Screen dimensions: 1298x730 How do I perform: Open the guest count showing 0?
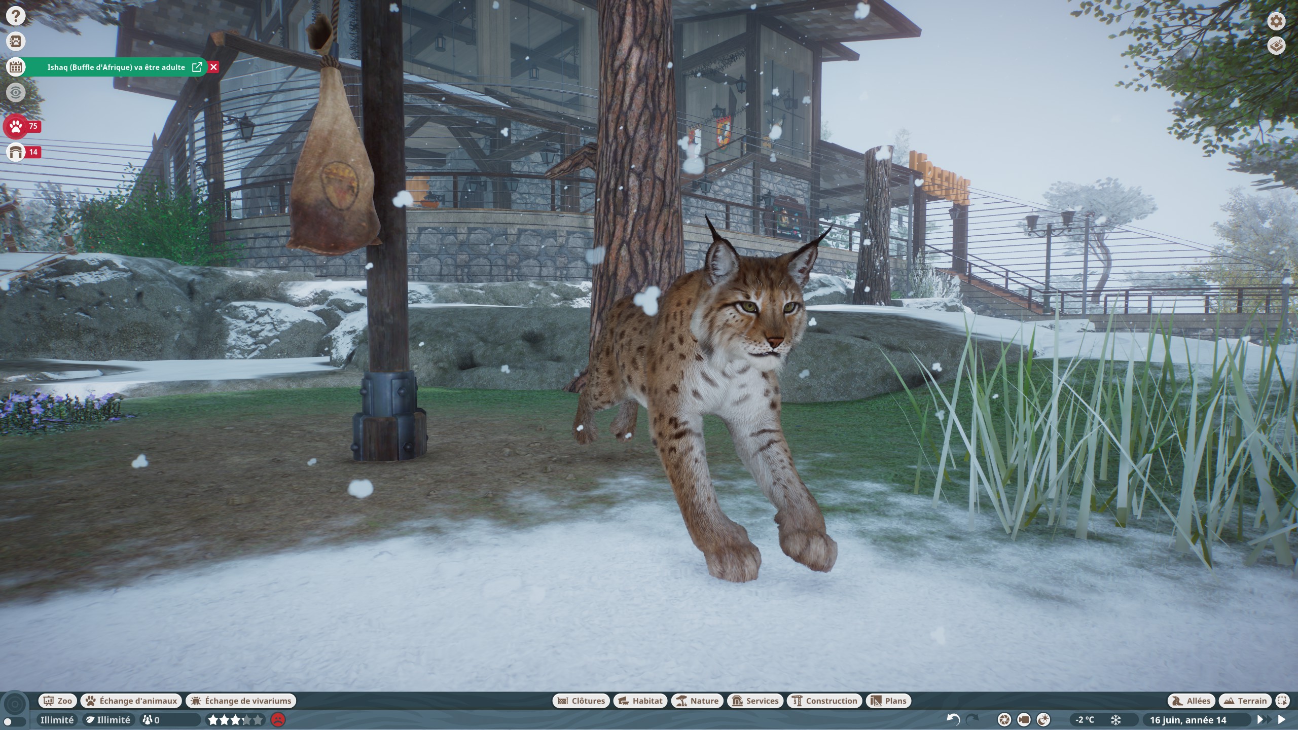coord(169,720)
